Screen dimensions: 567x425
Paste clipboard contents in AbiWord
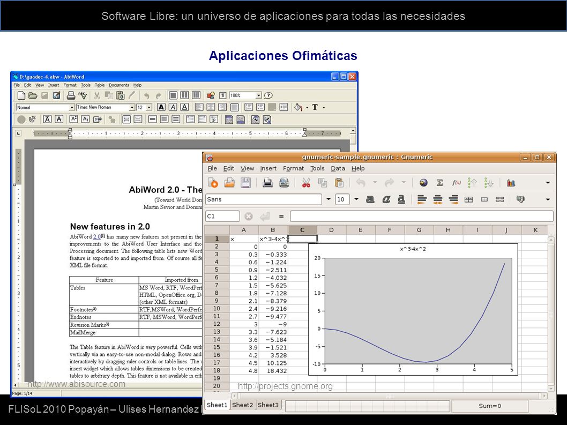click(120, 95)
